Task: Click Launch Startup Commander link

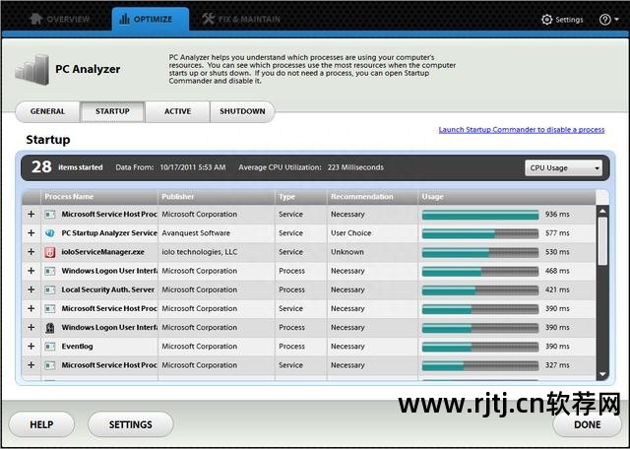Action: [x=521, y=130]
